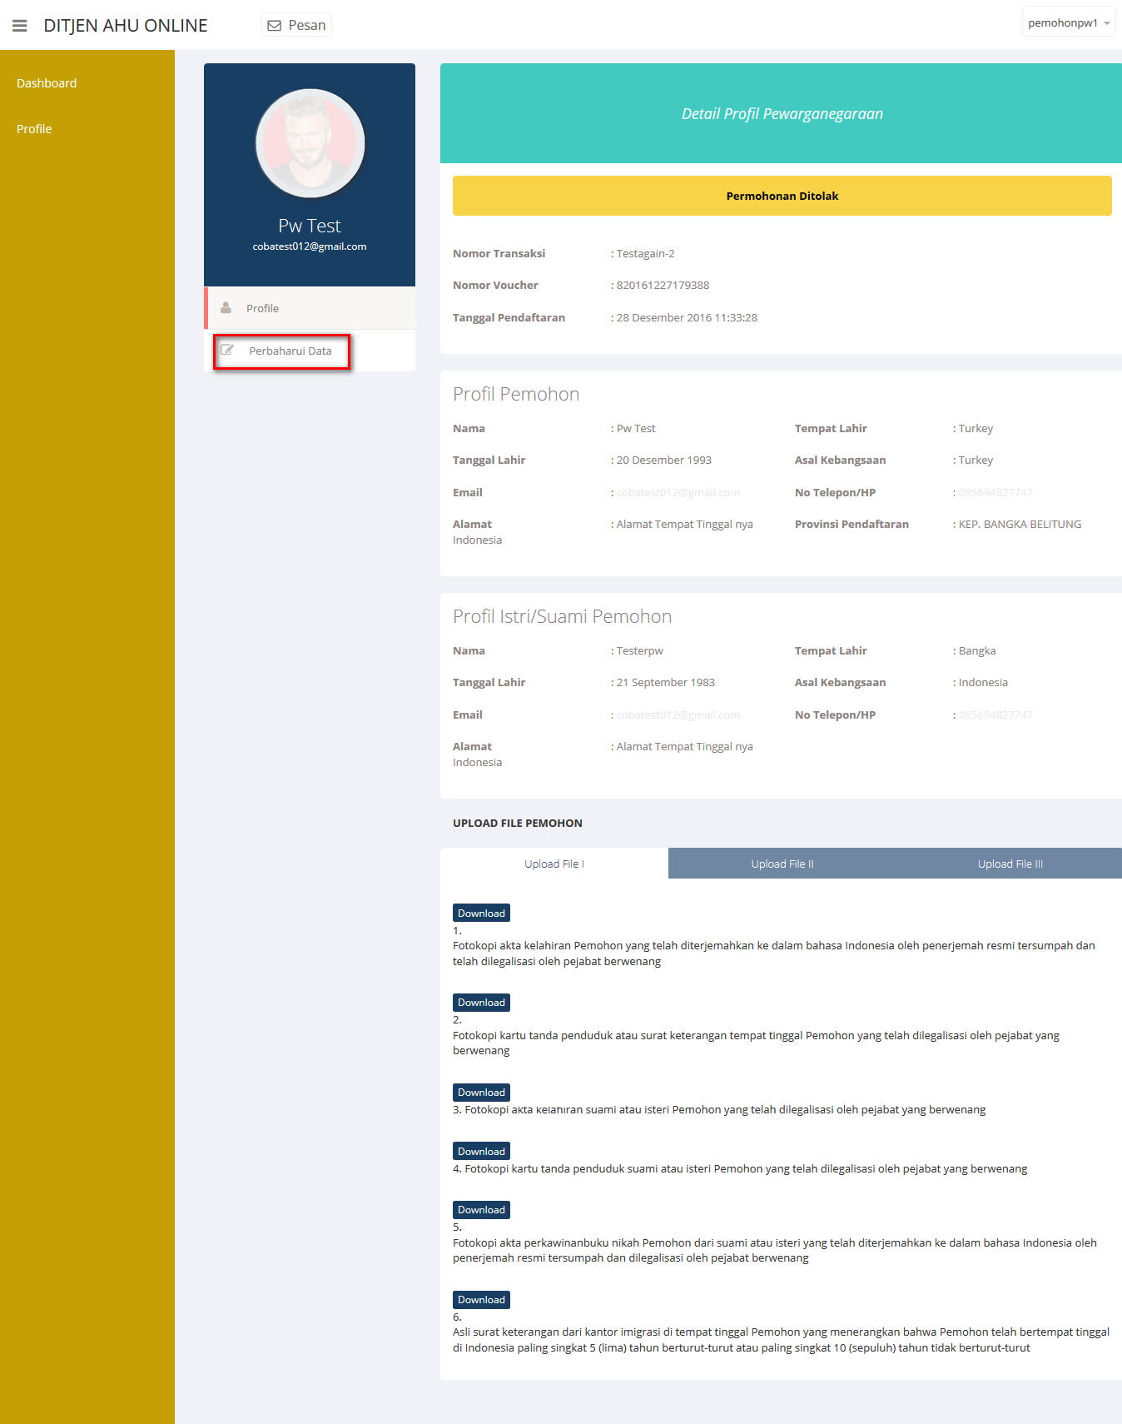Switch to the Upload File III tab
The image size is (1122, 1424).
click(1010, 864)
